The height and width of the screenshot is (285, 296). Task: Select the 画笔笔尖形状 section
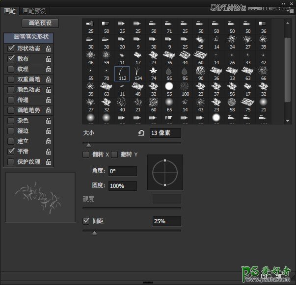[28, 37]
